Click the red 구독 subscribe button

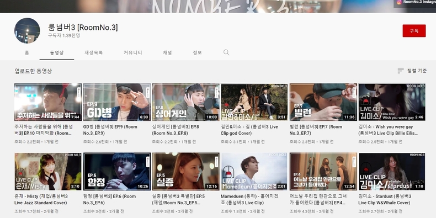[x=414, y=31]
